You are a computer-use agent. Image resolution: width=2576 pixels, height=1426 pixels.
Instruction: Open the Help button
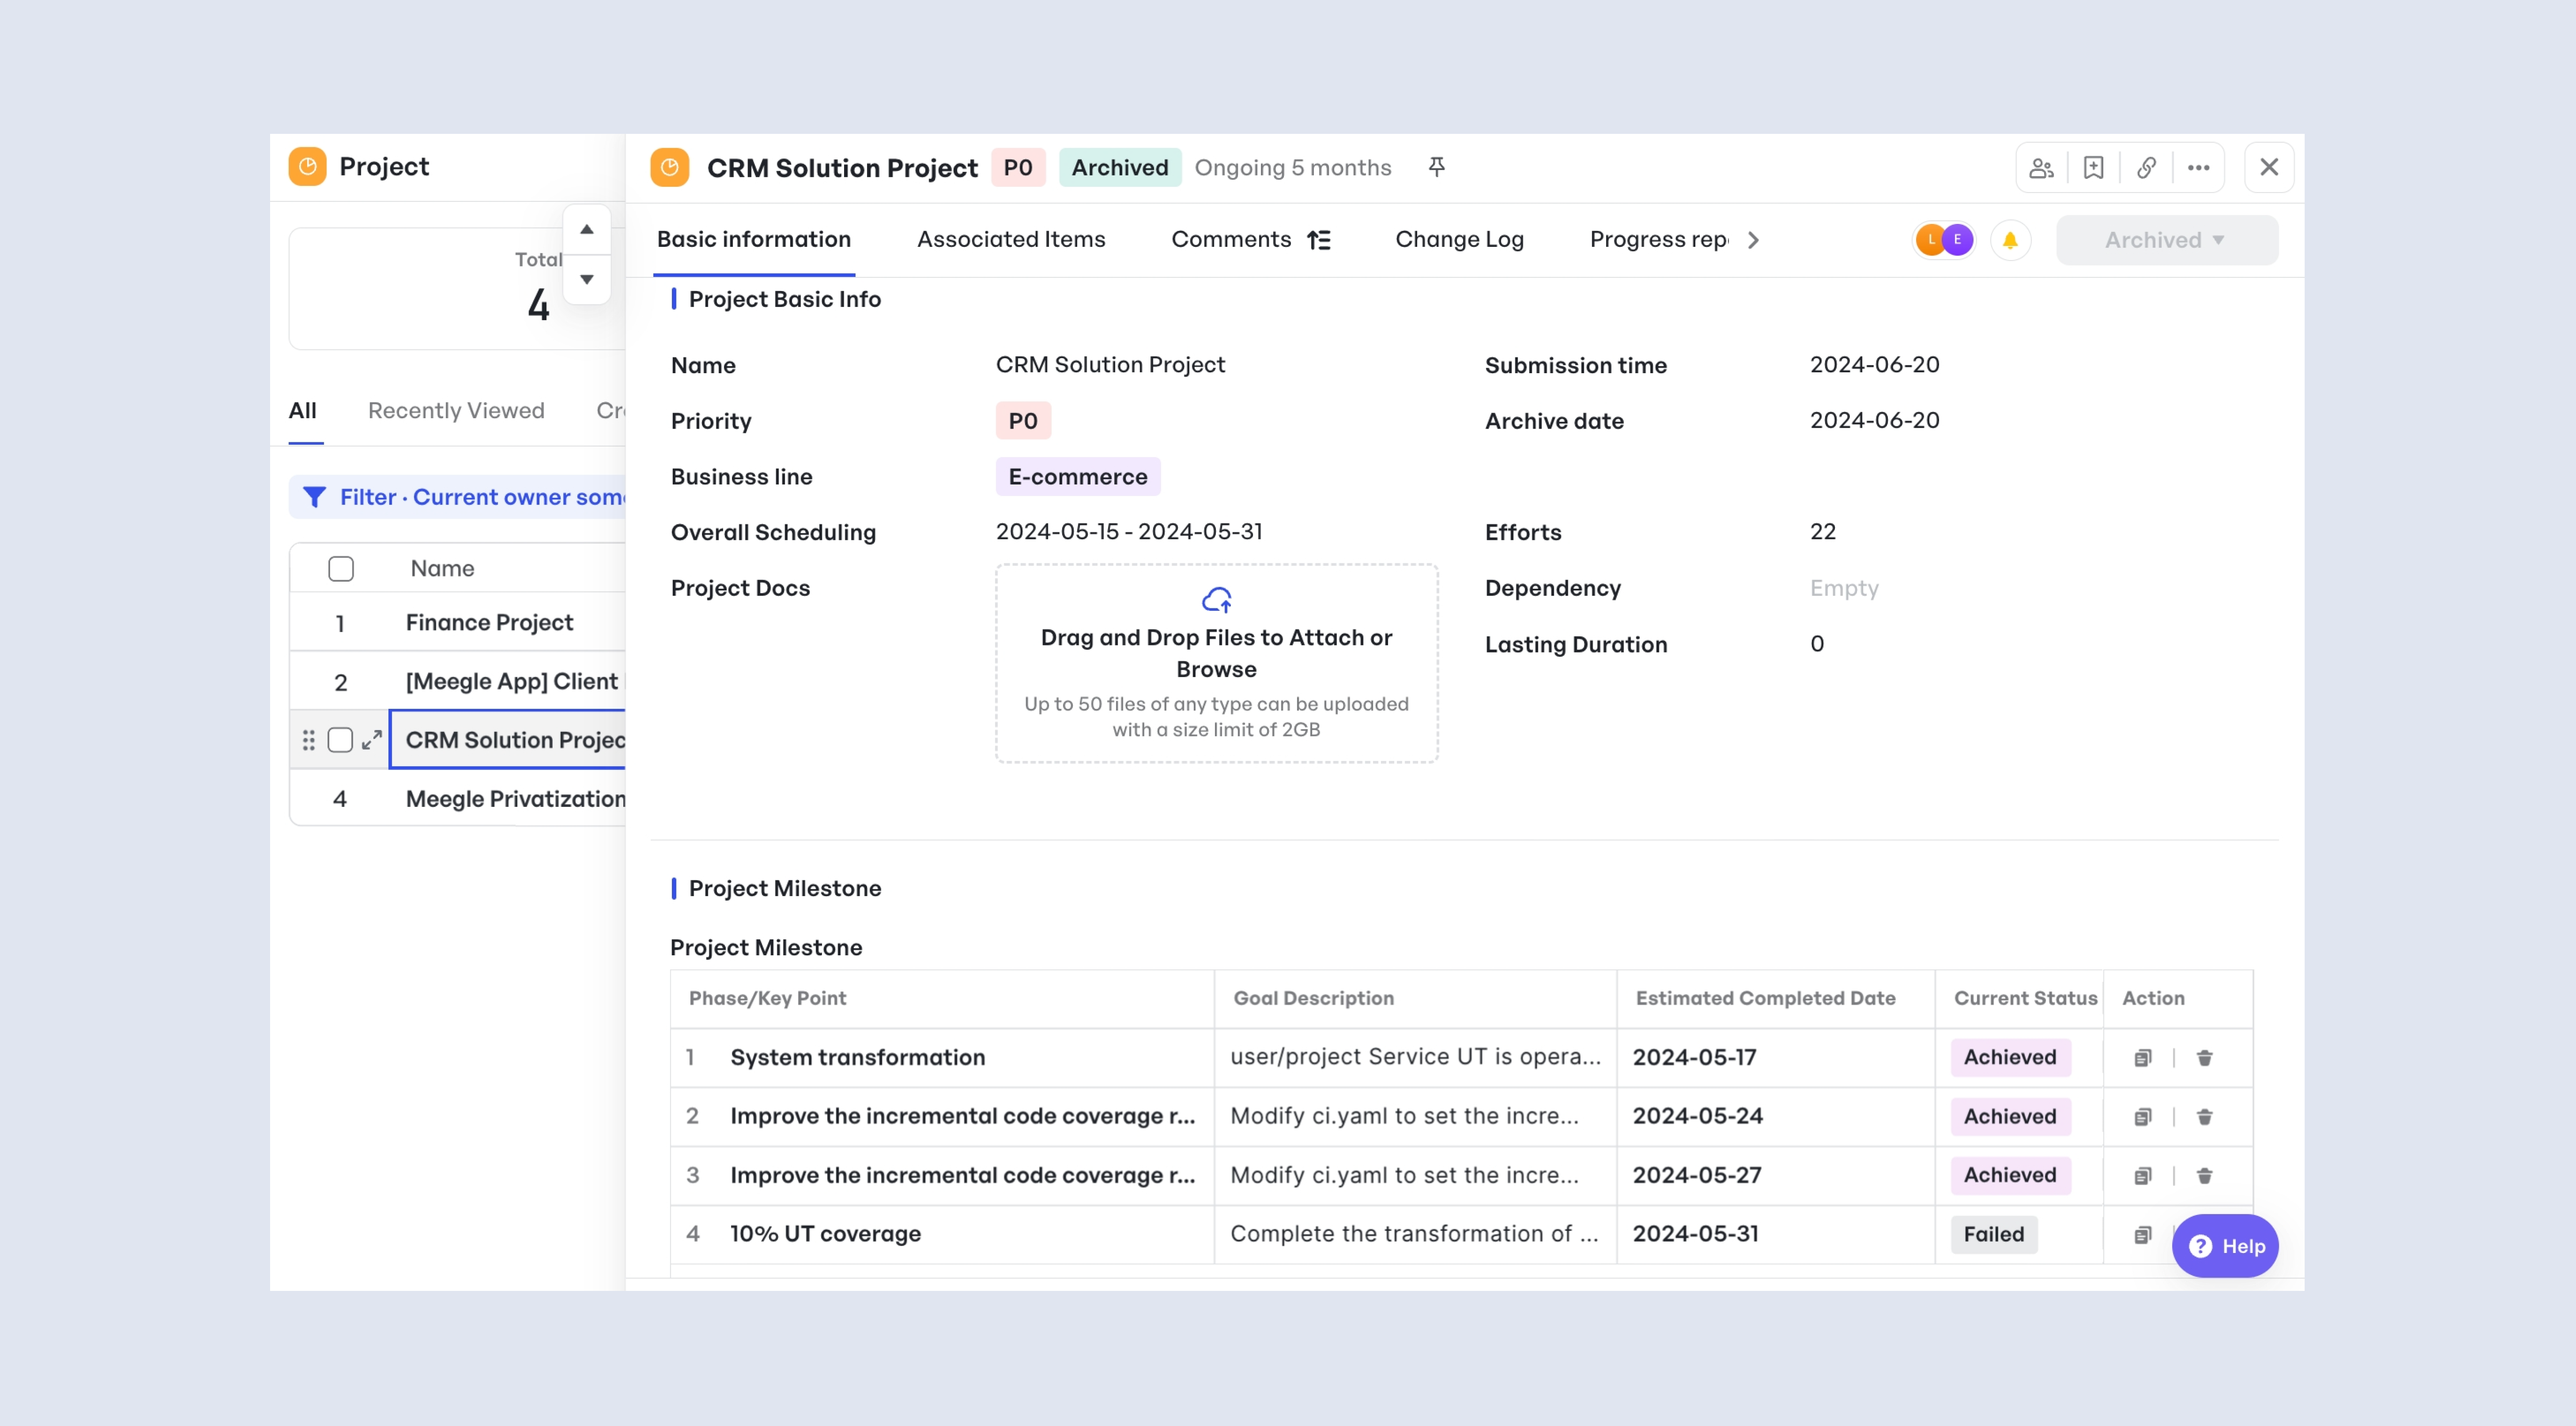[2224, 1246]
